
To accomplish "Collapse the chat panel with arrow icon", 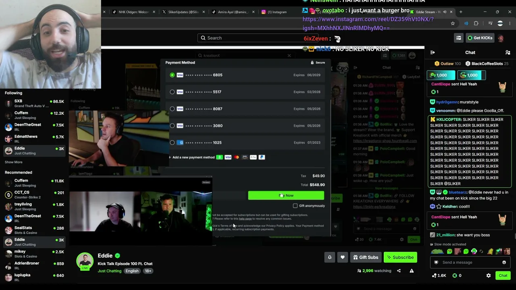I will point(433,52).
